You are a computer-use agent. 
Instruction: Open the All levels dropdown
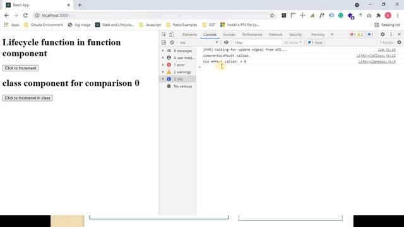pos(293,42)
